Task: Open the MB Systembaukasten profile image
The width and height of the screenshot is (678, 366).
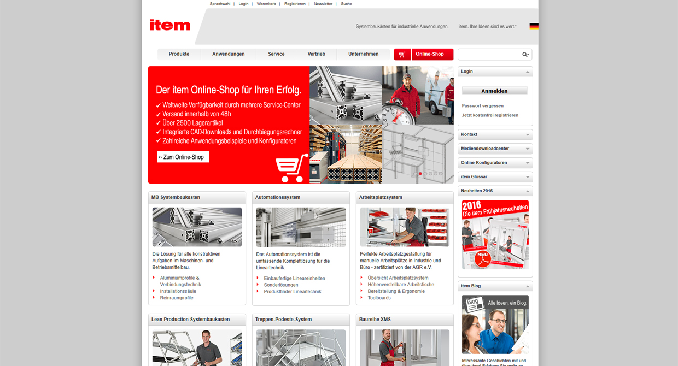Action: pyautogui.click(x=197, y=227)
